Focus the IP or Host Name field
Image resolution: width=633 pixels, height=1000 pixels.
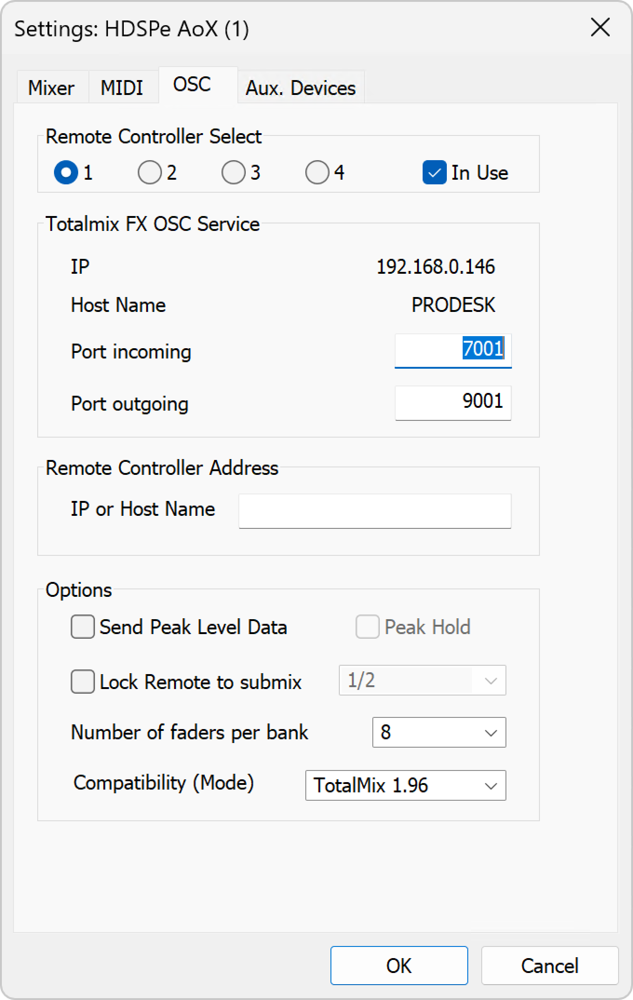click(375, 511)
